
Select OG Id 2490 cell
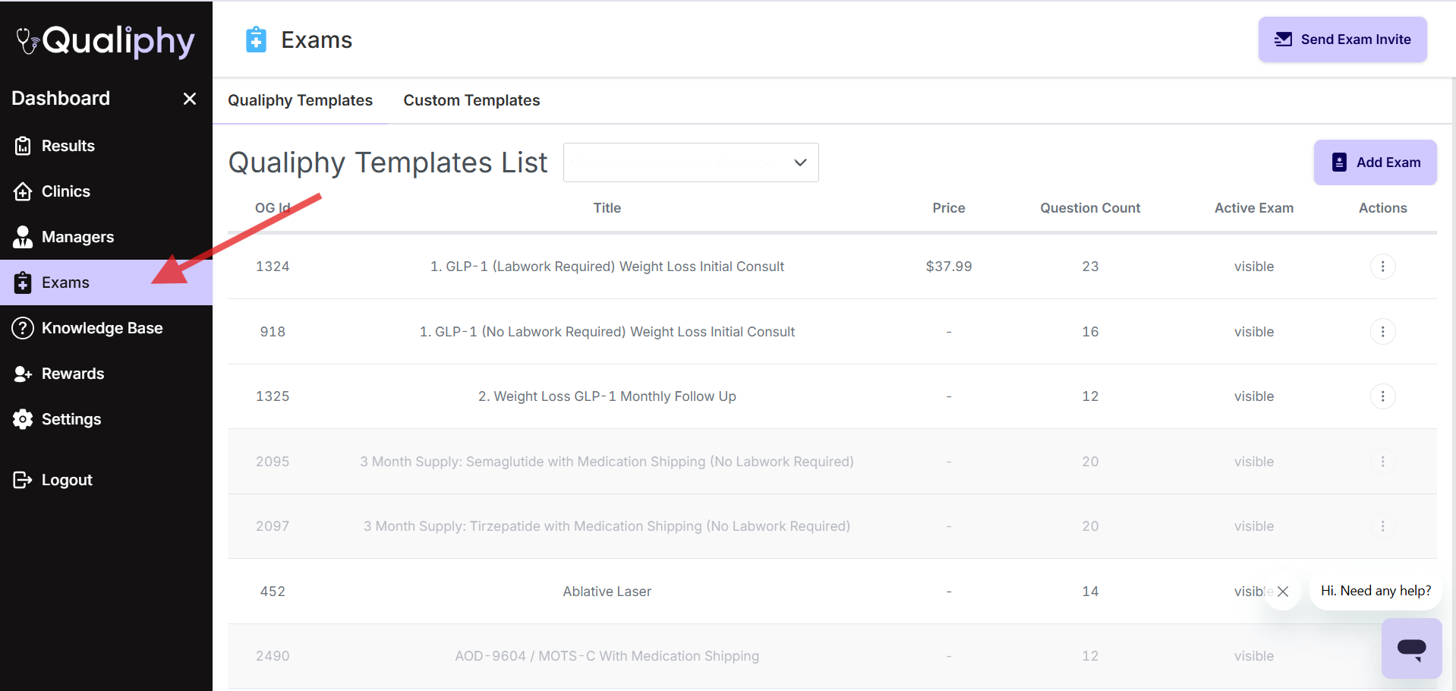tap(273, 656)
